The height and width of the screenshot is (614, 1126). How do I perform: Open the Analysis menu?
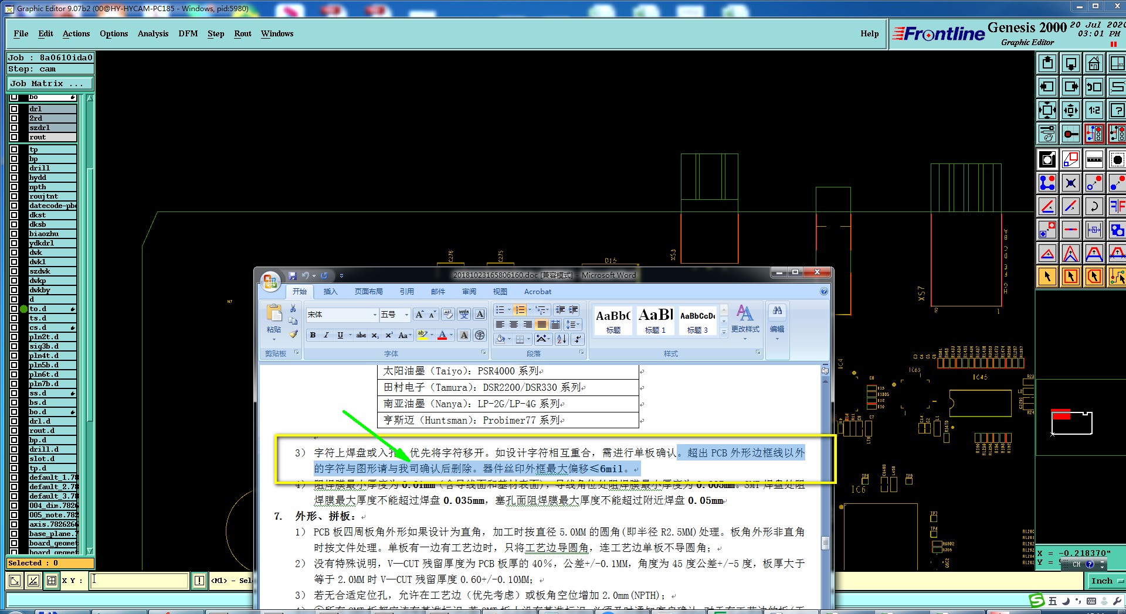153,33
